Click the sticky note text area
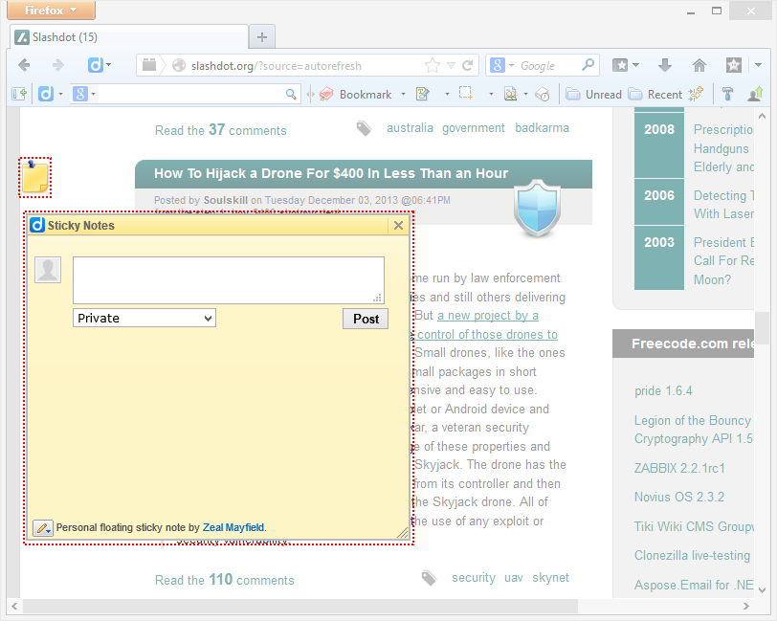 coord(229,280)
